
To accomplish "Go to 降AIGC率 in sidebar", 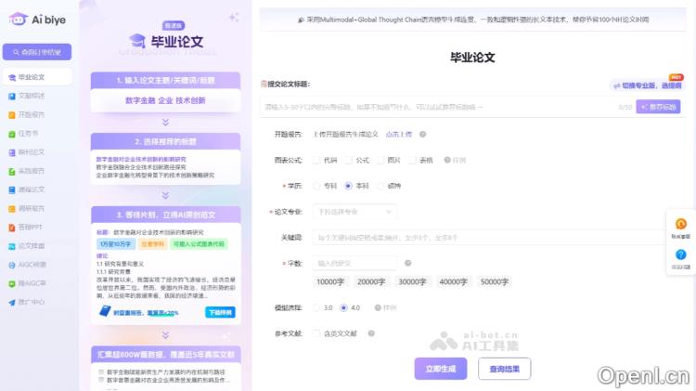I will (x=32, y=283).
